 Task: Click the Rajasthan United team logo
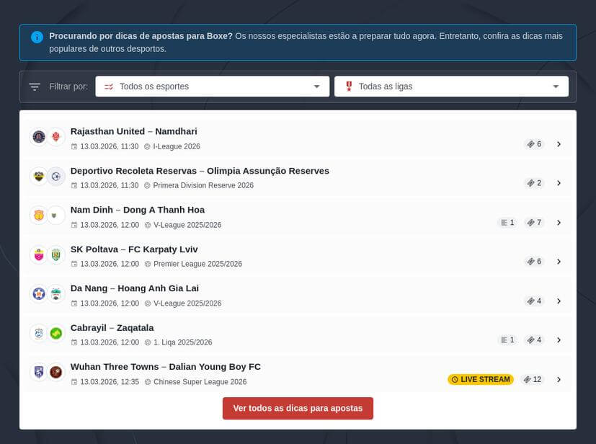point(38,136)
